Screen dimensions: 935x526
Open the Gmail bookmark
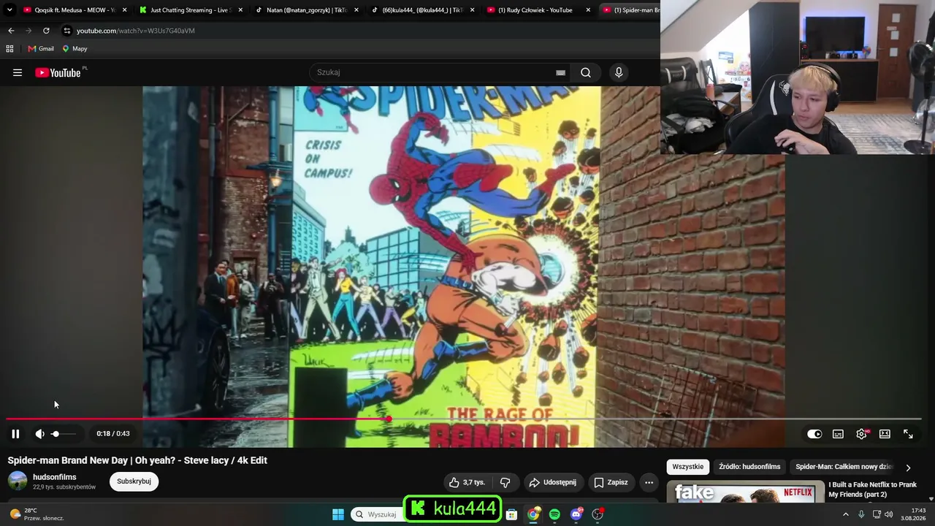click(41, 48)
